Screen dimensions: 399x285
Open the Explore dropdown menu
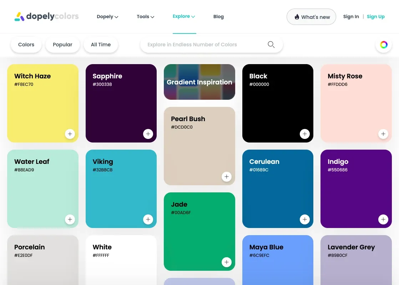pos(184,16)
